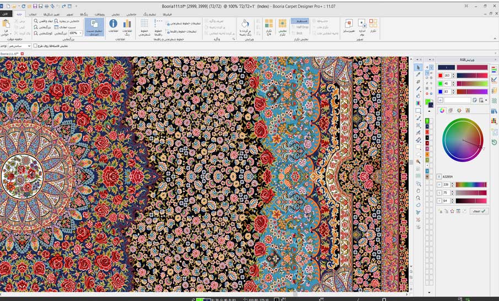Open the blue Info (اطلاعات) icon
The width and height of the screenshot is (499, 301).
pos(113,25)
